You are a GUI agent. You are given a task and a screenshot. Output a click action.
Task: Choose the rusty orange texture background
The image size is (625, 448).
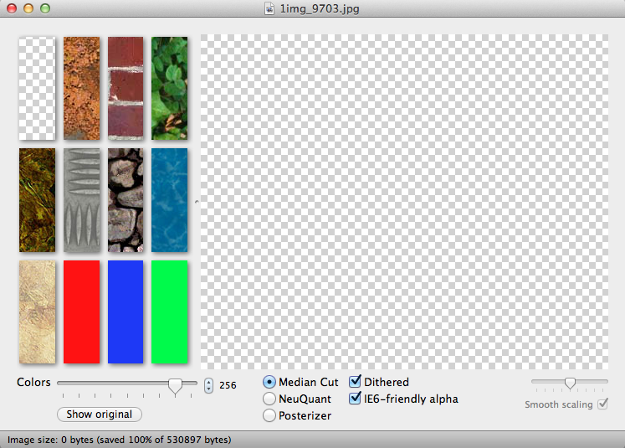click(x=81, y=88)
